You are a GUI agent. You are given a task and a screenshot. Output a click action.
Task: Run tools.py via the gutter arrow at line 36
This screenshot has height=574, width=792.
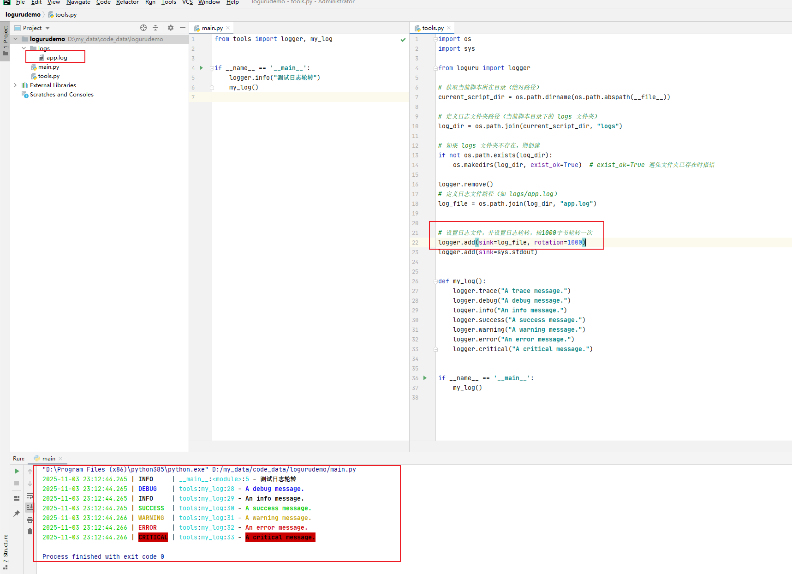(x=424, y=378)
